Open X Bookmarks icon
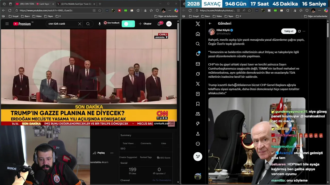Viewport: 330px width, 185px height. [x=198, y=104]
